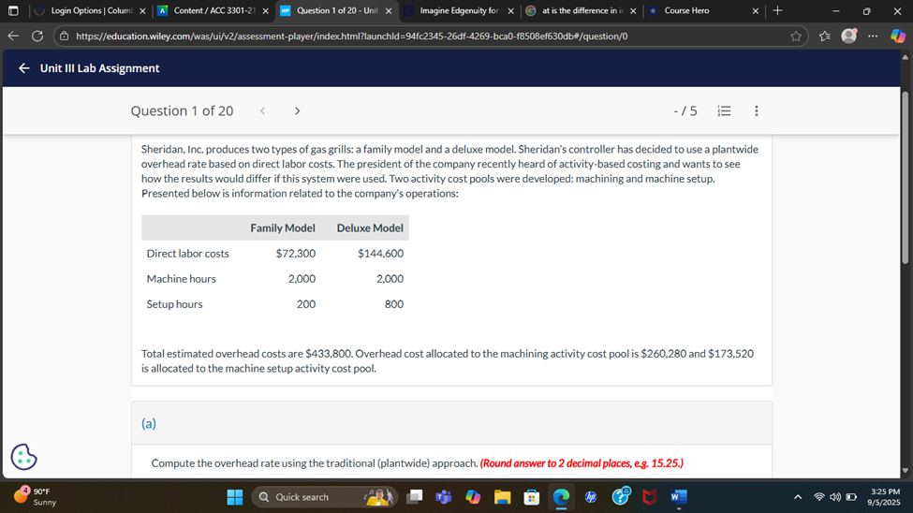913x513 pixels.
Task: Click the 200 setup hours value
Action: pos(306,304)
